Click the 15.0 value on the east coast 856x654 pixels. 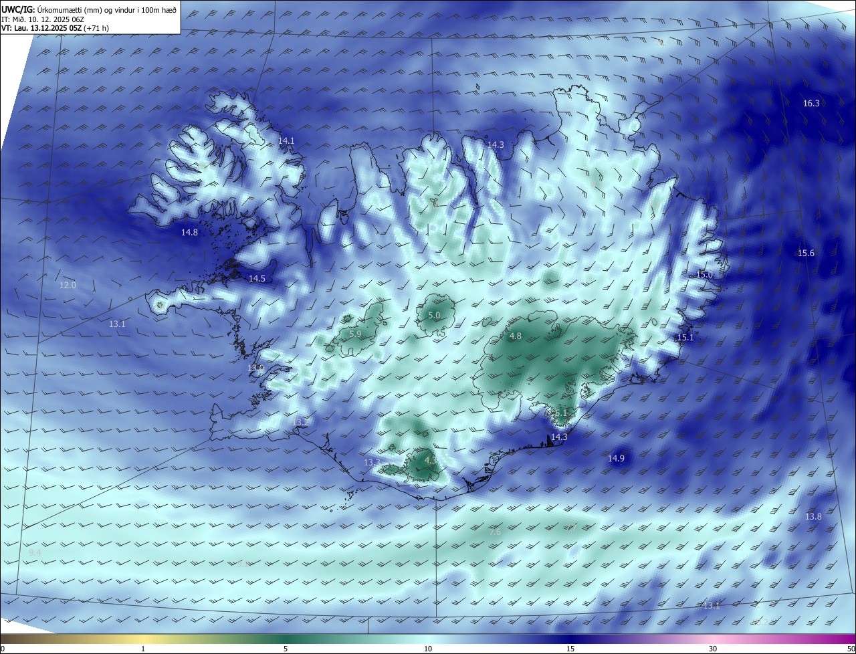705,274
